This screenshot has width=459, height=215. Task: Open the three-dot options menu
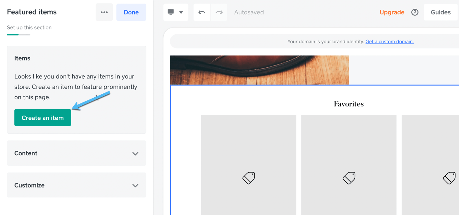pos(104,12)
